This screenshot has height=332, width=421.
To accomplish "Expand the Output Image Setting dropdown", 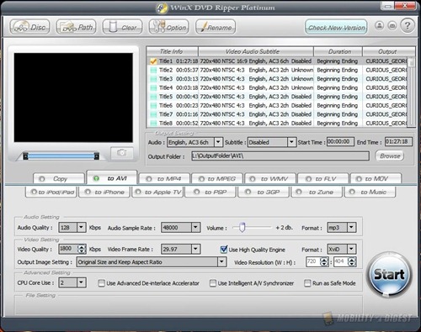I will (x=221, y=262).
